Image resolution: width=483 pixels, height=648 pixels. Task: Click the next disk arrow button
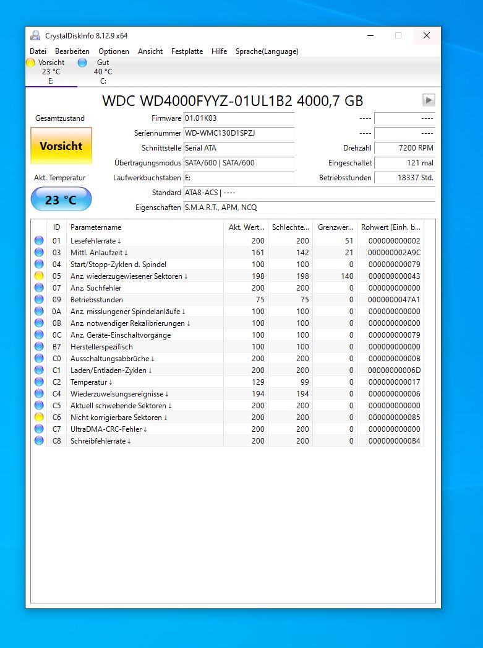tap(429, 100)
